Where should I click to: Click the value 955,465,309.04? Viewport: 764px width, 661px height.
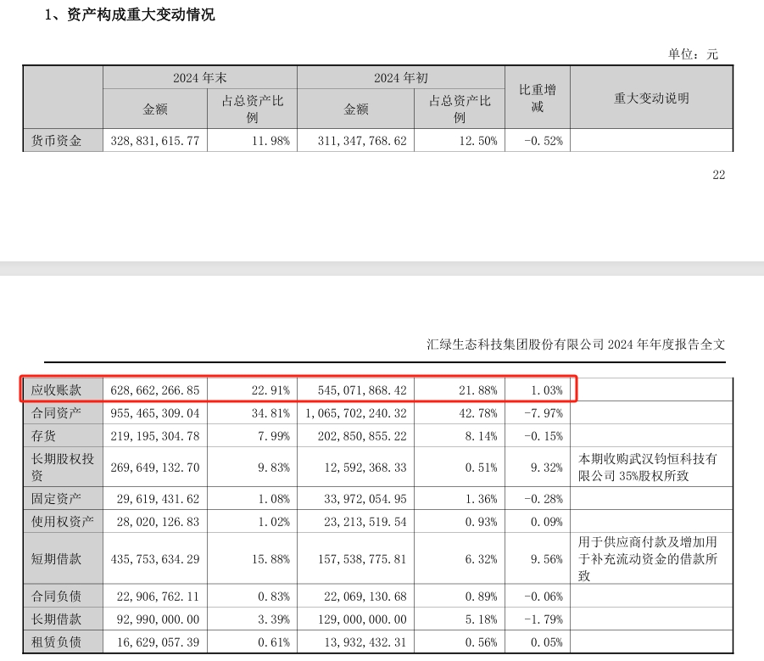pyautogui.click(x=155, y=413)
